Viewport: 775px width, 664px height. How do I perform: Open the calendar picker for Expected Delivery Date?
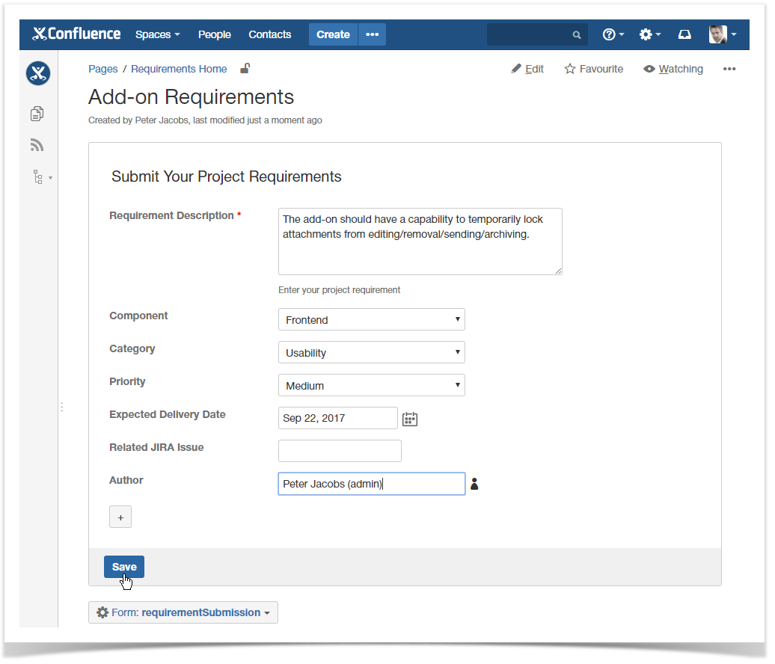click(409, 419)
